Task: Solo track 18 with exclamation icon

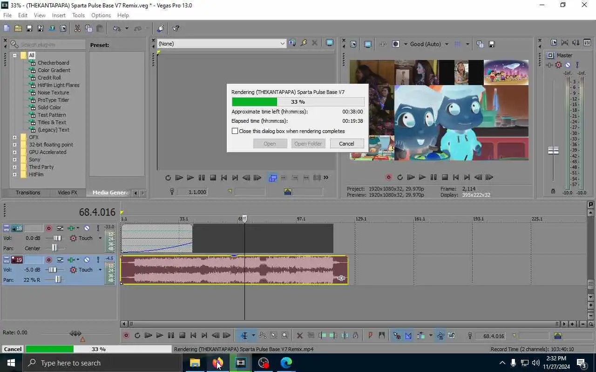Action: point(98,228)
